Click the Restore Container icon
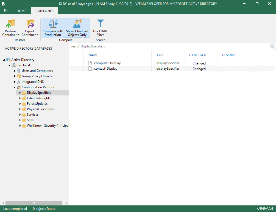This screenshot has width=276, height=212. click(10, 24)
